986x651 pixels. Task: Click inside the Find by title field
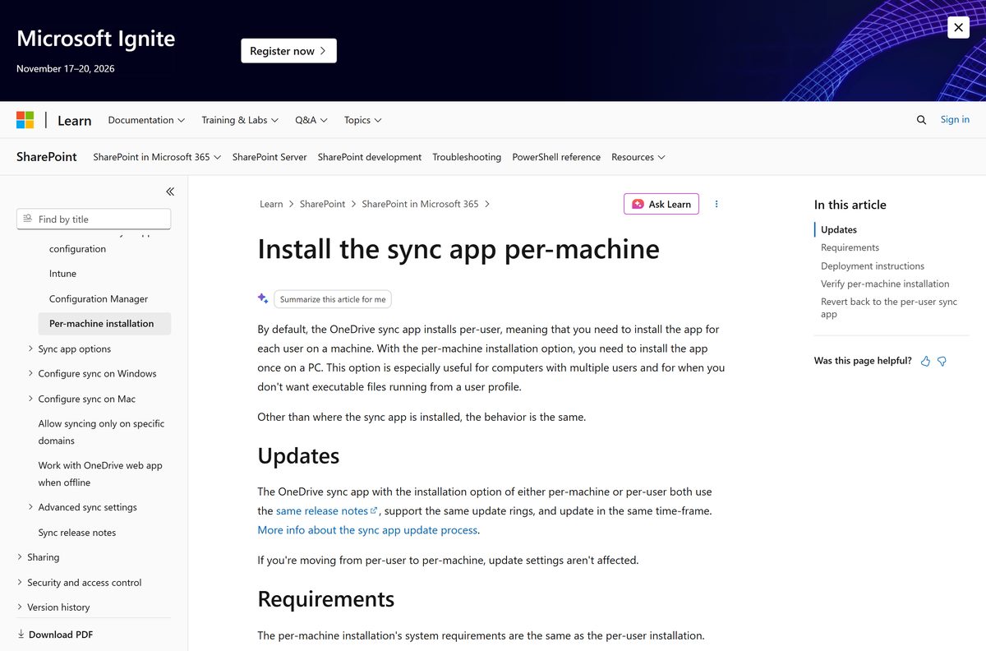pos(94,219)
